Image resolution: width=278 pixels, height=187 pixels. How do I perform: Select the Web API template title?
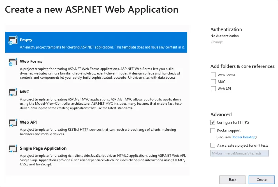click(x=28, y=122)
